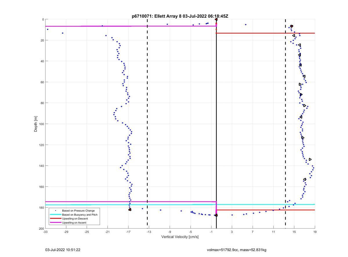Click the magenta line sample in legend
This screenshot has height=257, width=348.
[x=55, y=222]
